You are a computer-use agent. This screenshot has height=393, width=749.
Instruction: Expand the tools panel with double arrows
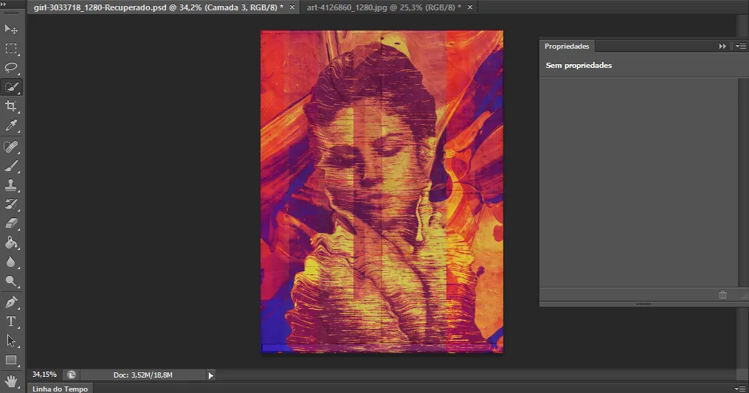coord(4,4)
